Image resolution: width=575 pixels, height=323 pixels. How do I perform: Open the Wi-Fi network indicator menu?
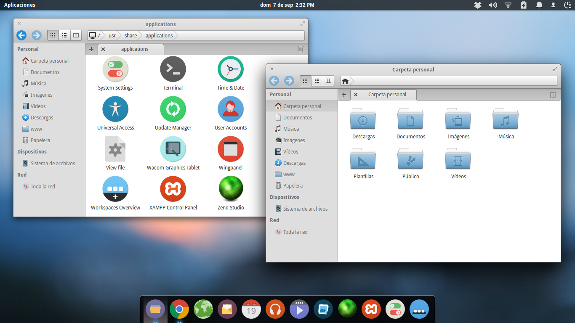[x=508, y=5]
